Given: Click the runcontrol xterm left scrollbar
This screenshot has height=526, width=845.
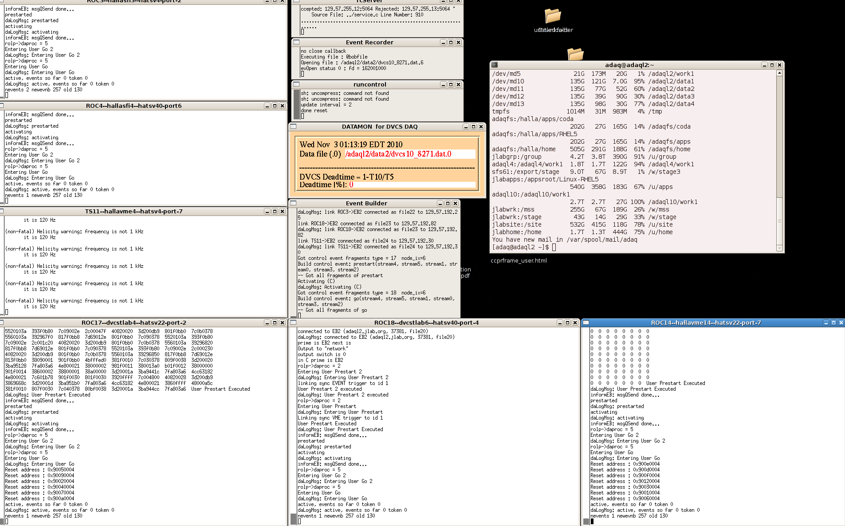Looking at the screenshot, I should 297,104.
